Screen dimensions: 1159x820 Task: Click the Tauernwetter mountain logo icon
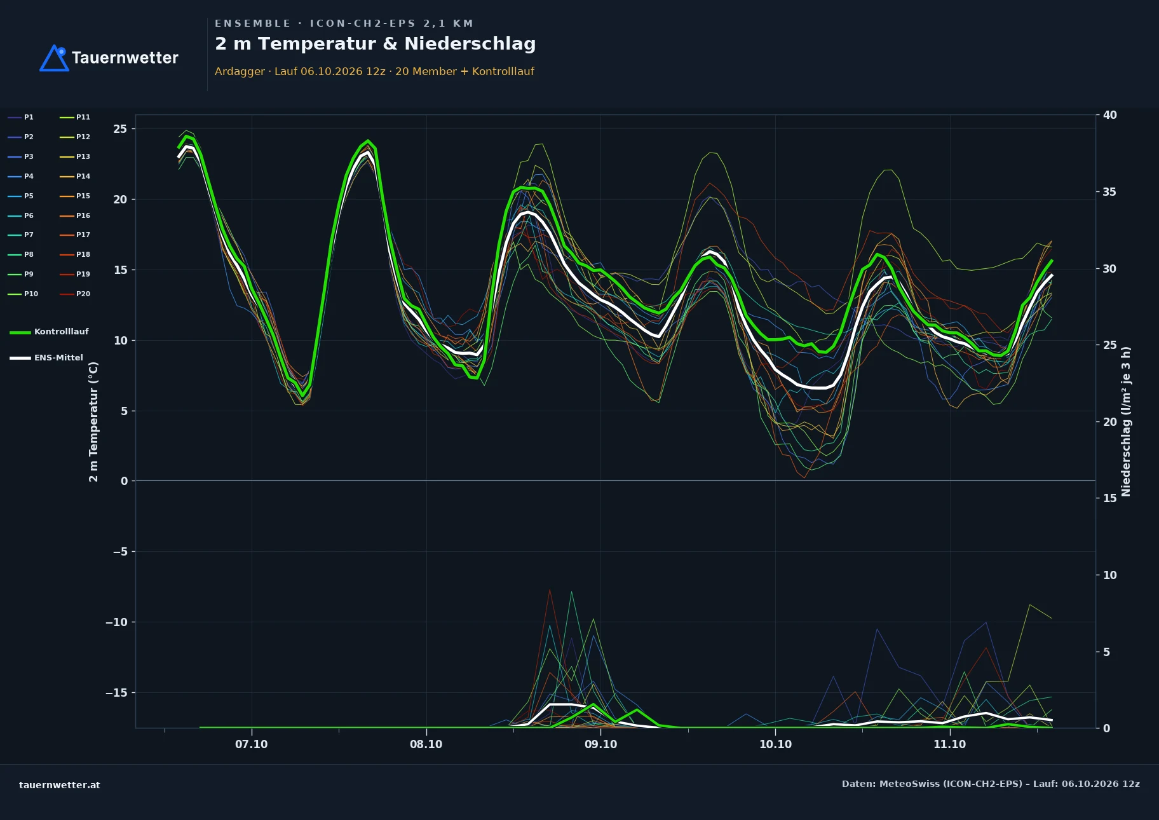[x=54, y=58]
